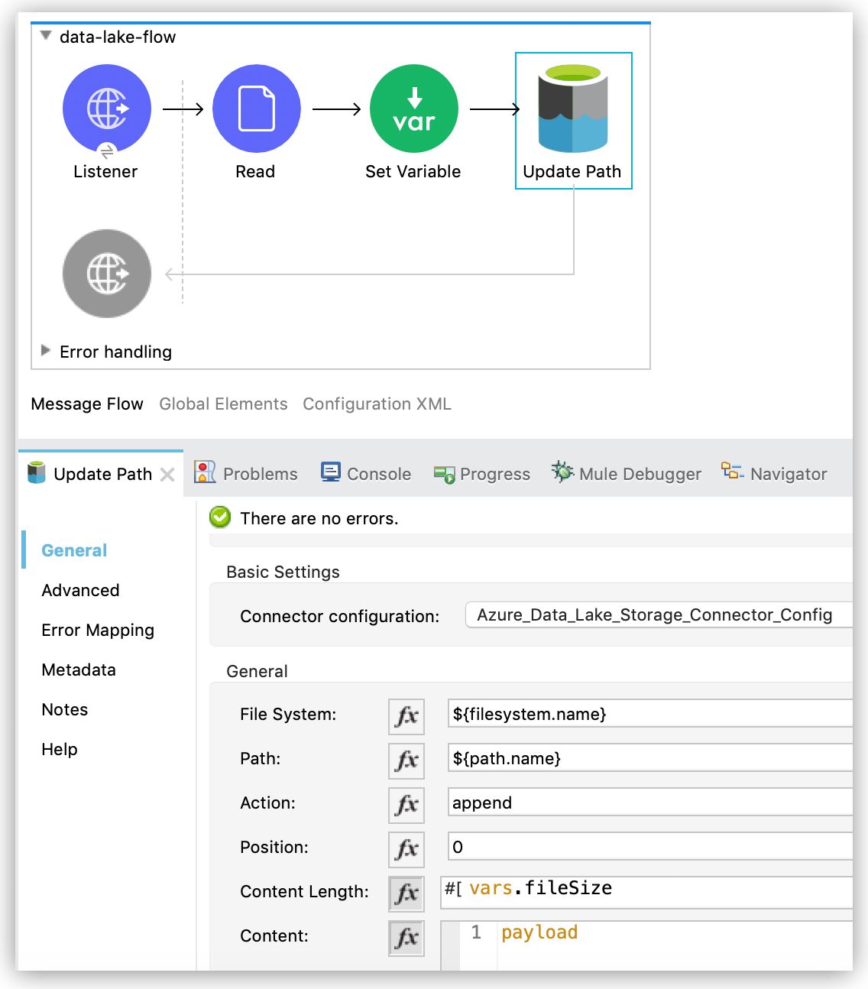Select the gray response listener icon

coord(106,274)
